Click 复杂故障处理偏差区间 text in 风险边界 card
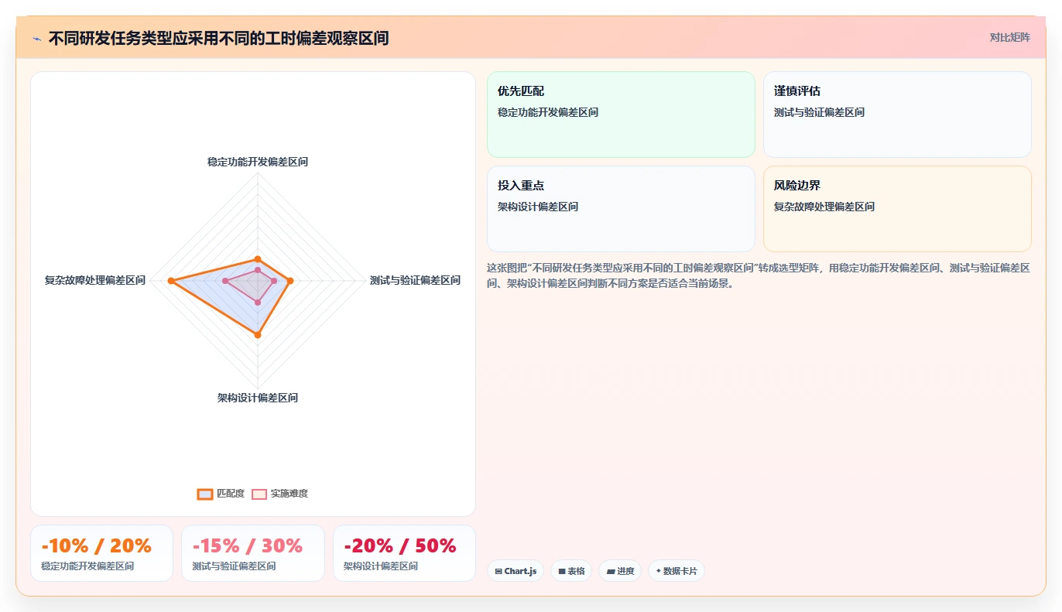Image resolution: width=1062 pixels, height=612 pixels. click(824, 207)
